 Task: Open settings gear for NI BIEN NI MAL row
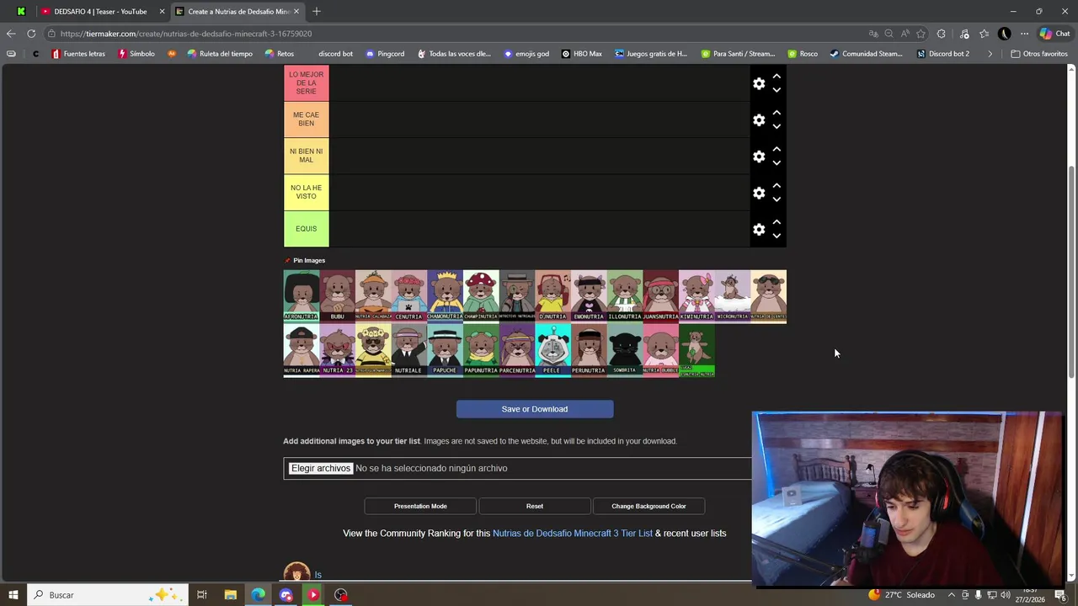click(759, 157)
